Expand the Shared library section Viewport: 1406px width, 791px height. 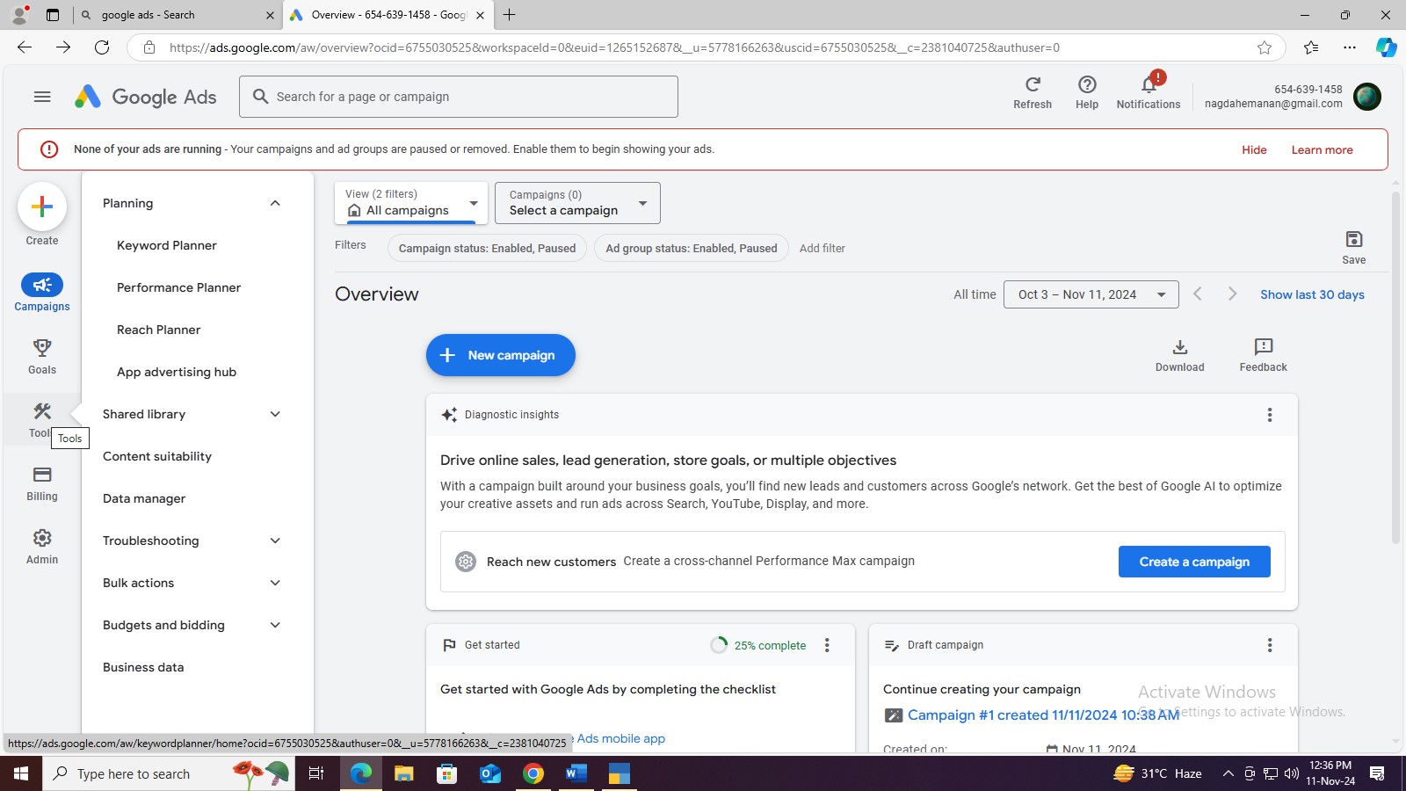point(275,414)
